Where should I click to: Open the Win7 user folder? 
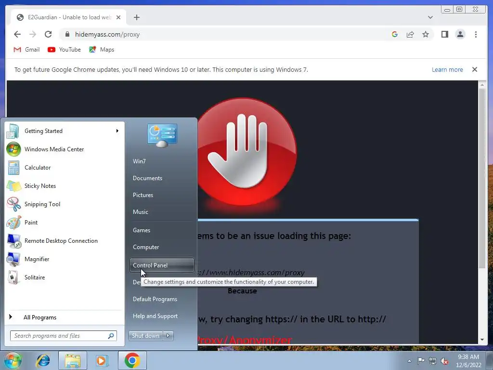click(162, 161)
